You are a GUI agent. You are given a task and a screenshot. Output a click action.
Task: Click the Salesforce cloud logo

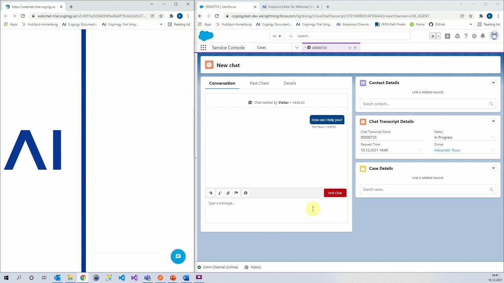point(206,36)
